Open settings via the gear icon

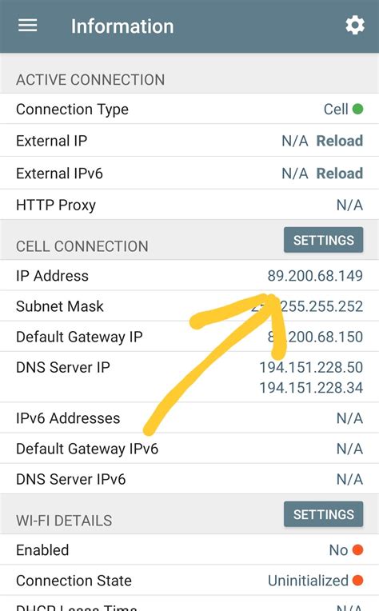355,26
